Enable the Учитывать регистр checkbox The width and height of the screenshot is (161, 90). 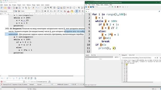(37, 82)
